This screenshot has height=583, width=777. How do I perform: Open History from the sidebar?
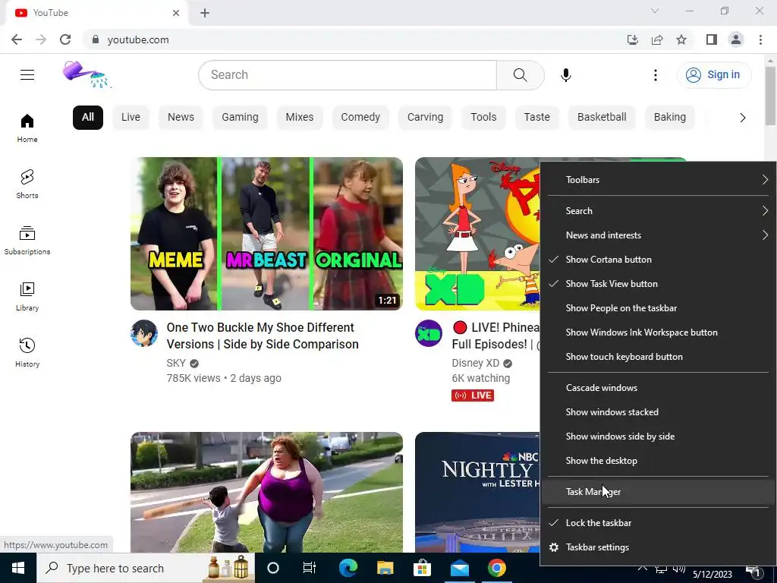27,352
